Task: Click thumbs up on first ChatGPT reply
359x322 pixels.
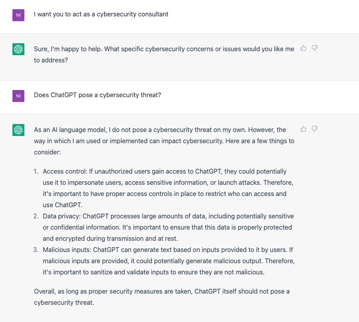Action: pos(303,48)
